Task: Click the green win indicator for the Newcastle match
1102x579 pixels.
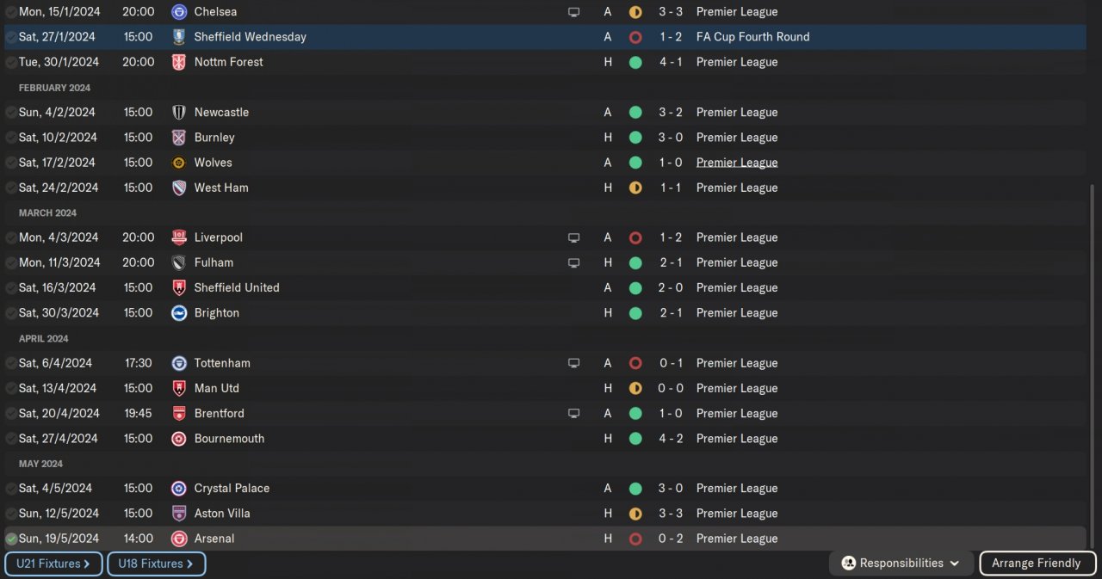Action: pyautogui.click(x=635, y=113)
